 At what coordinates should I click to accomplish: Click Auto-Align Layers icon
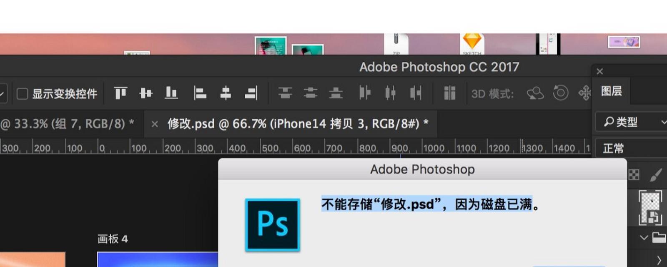coord(449,93)
